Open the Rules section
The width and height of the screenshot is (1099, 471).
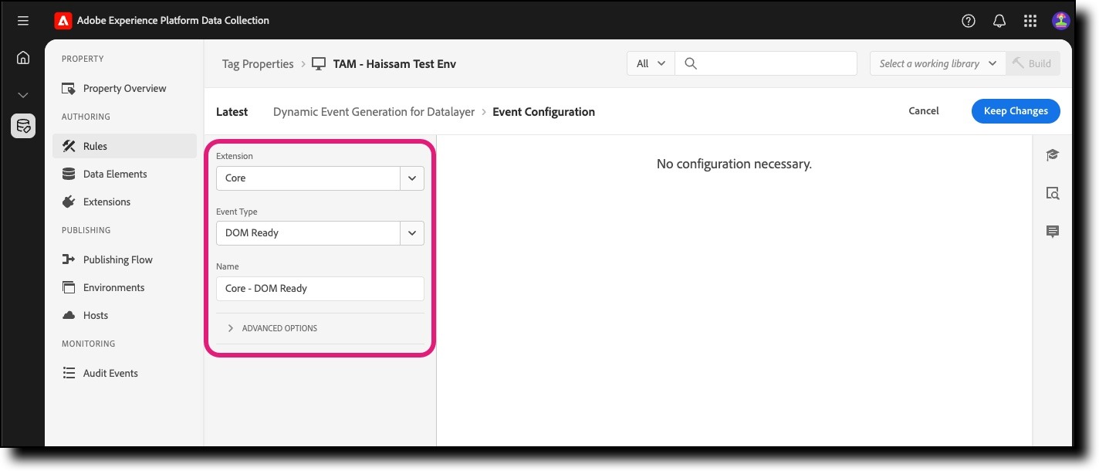(124, 146)
